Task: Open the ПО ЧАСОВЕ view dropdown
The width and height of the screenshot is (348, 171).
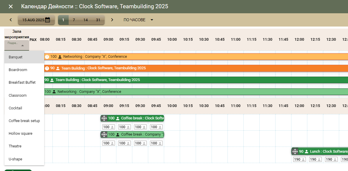Action: tap(138, 20)
